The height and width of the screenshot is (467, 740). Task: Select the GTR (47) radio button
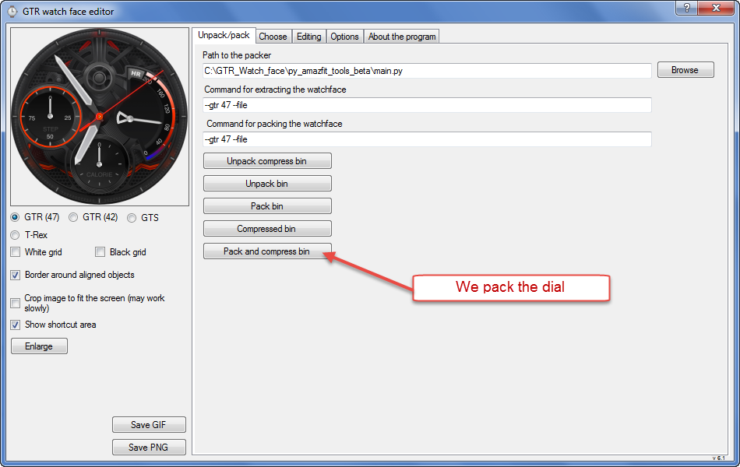(x=15, y=217)
